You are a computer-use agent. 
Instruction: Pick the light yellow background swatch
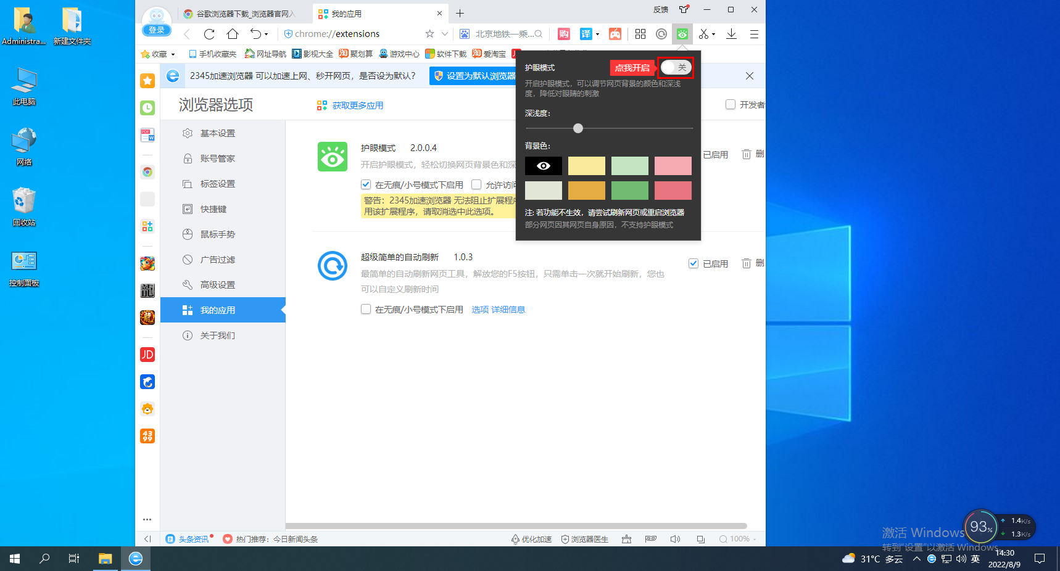pyautogui.click(x=587, y=166)
